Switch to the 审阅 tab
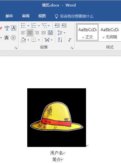The width and height of the screenshot is (121, 163). point(26,16)
